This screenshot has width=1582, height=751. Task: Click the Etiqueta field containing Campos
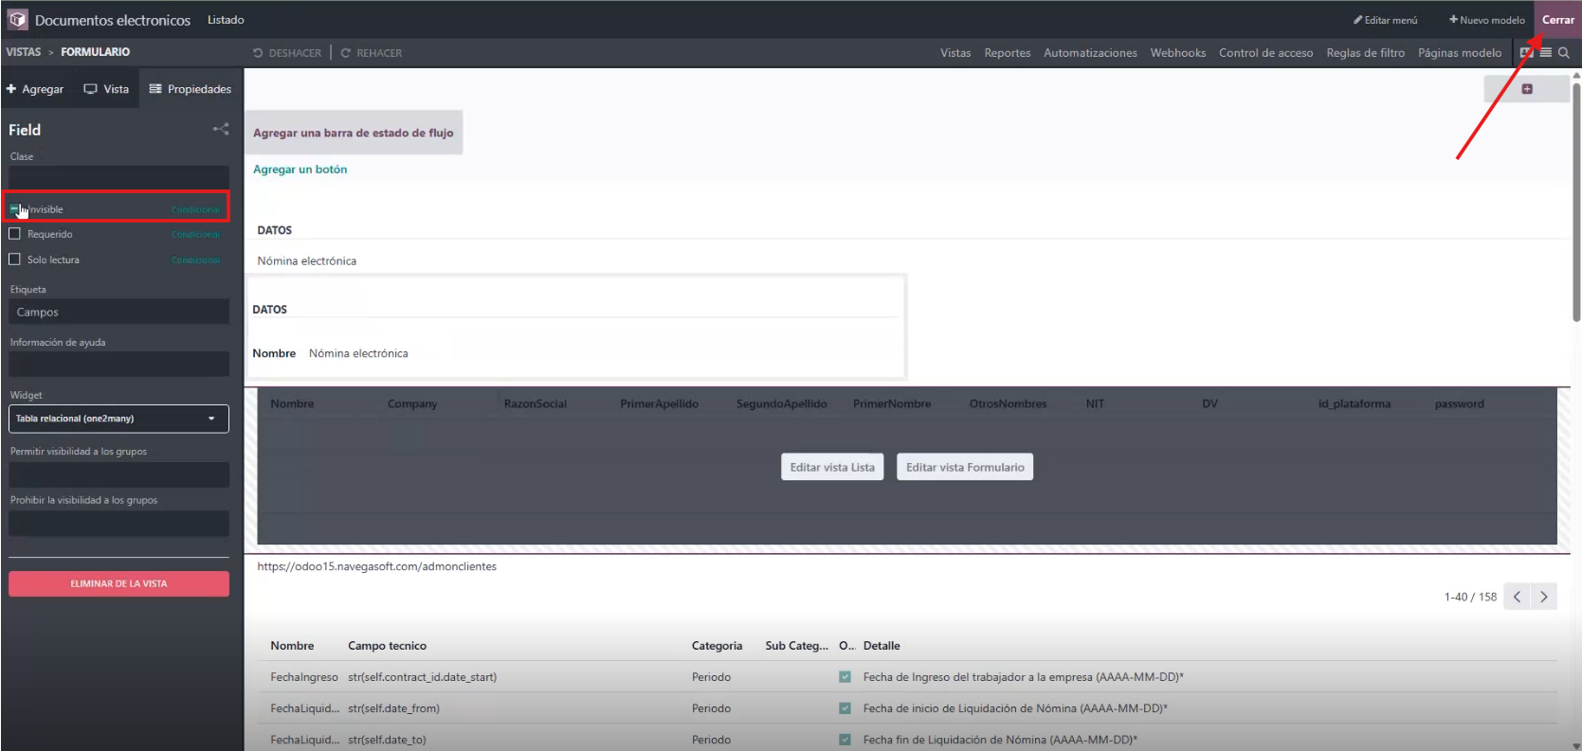tap(118, 313)
